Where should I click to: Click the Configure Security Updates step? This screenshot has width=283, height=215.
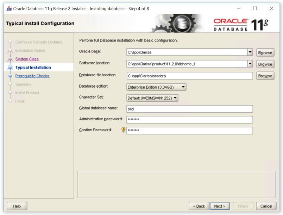pyautogui.click(x=39, y=42)
